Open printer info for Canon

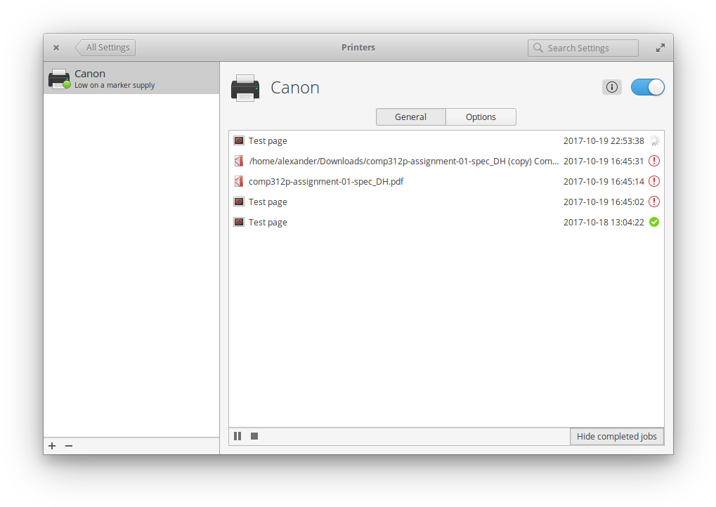(611, 87)
